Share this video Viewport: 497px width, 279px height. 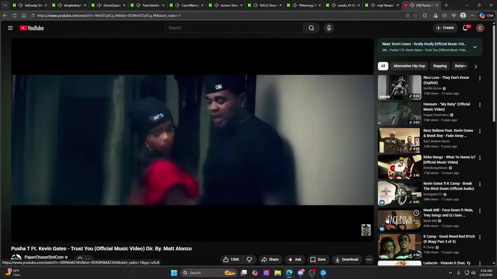[x=270, y=260]
